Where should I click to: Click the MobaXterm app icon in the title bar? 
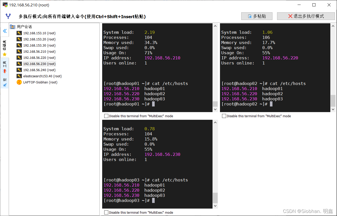click(5, 5)
